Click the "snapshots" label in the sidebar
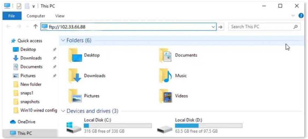The image size is (308, 139). click(30, 102)
